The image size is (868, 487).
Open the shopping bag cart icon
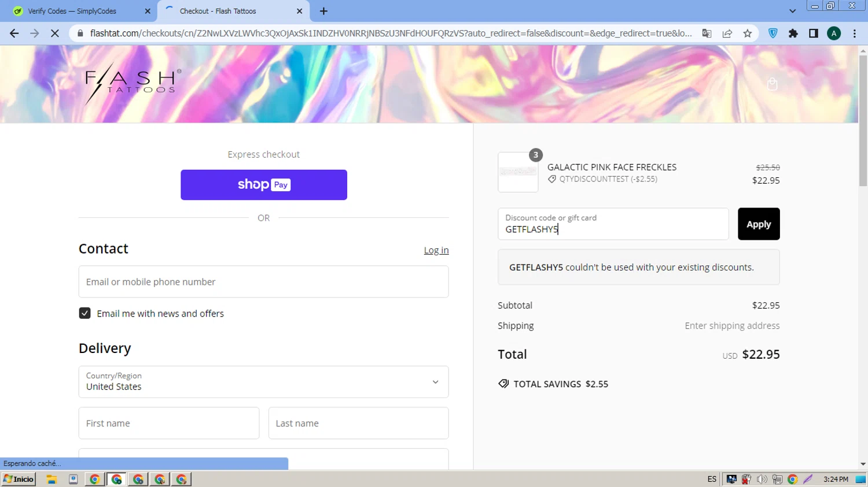pyautogui.click(x=772, y=84)
